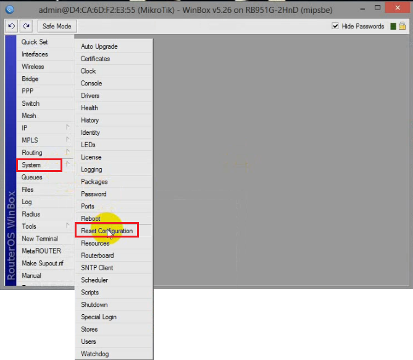Click Make Supout.rif entry
The width and height of the screenshot is (413, 360).
pos(43,263)
